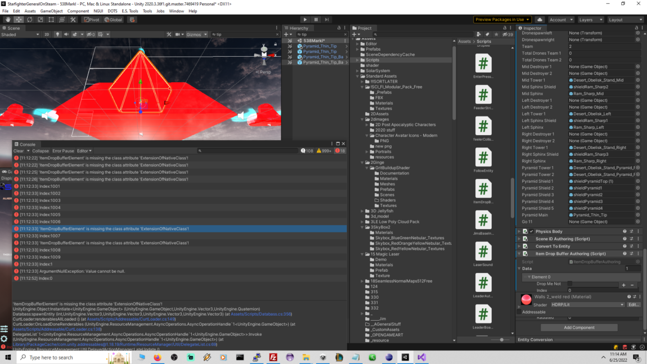The width and height of the screenshot is (647, 364).
Task: Open the HDRP/Lit shader dropdown
Action: tap(587, 305)
